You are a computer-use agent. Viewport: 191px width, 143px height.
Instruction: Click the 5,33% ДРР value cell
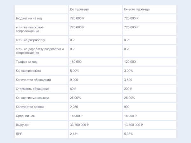point(129,134)
